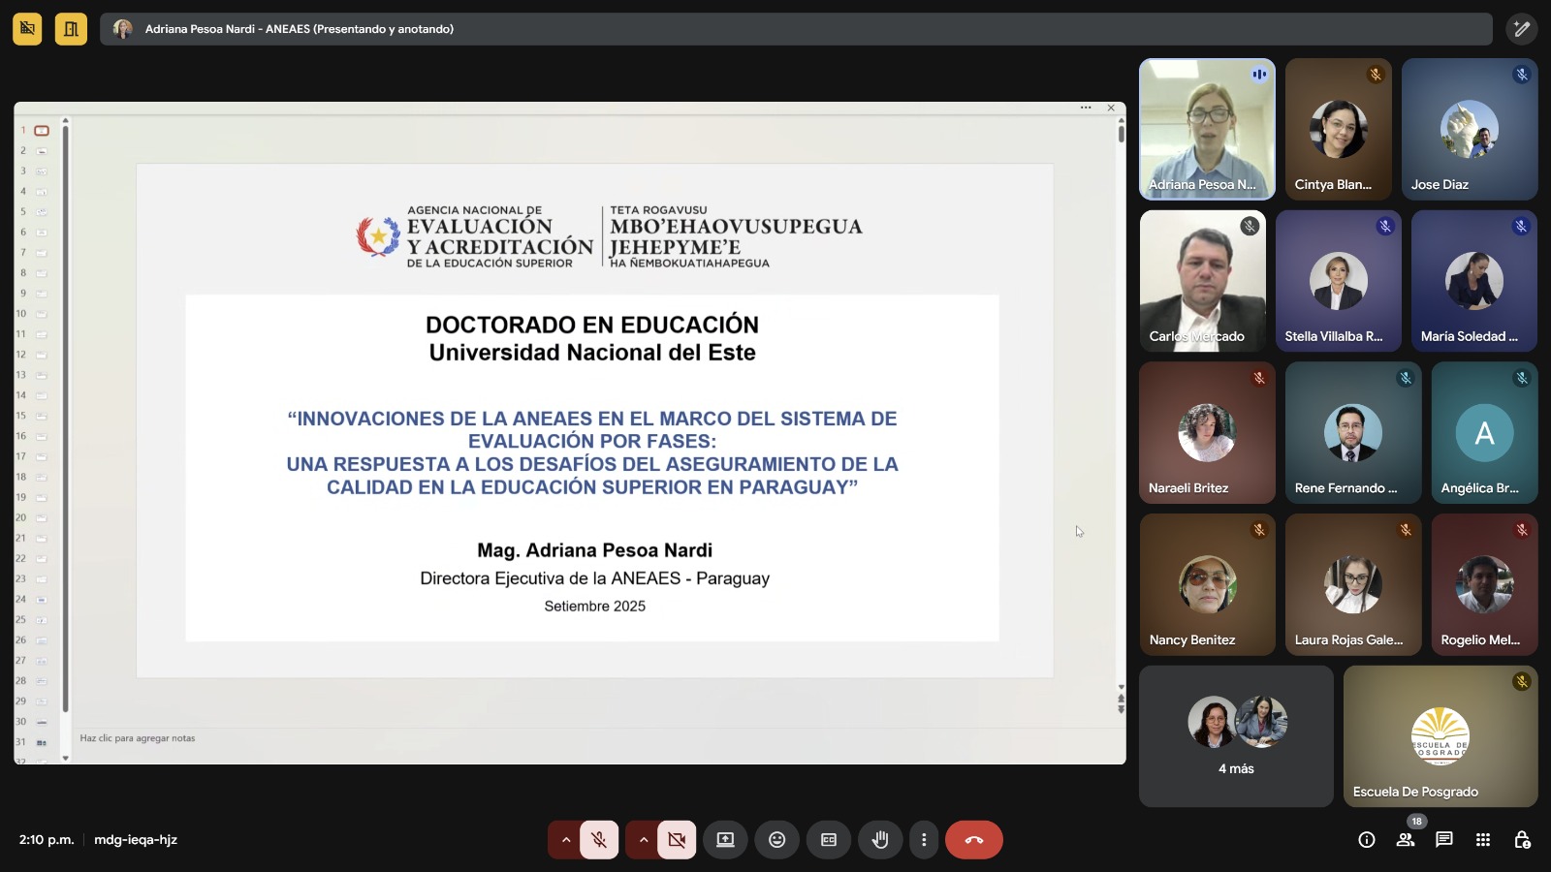Unmute the microphone
This screenshot has width=1551, height=872.
[x=599, y=840]
